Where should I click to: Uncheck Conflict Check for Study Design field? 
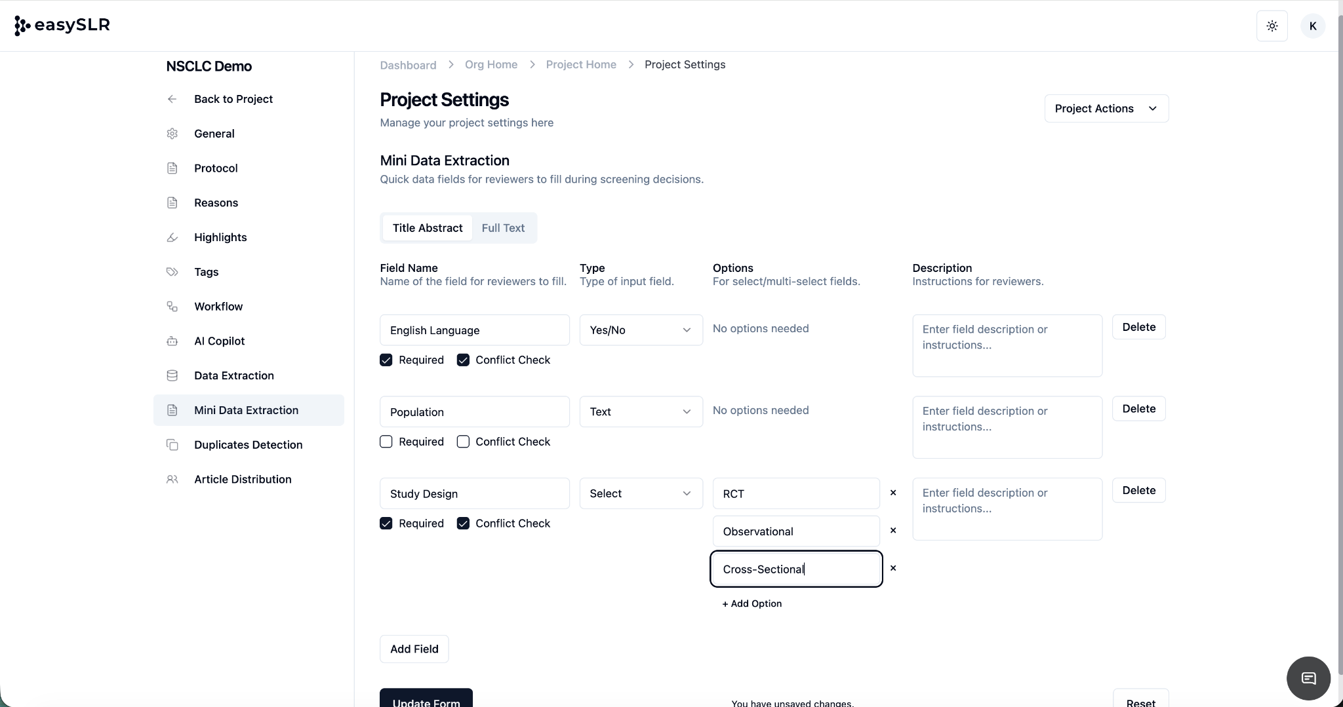[463, 524]
